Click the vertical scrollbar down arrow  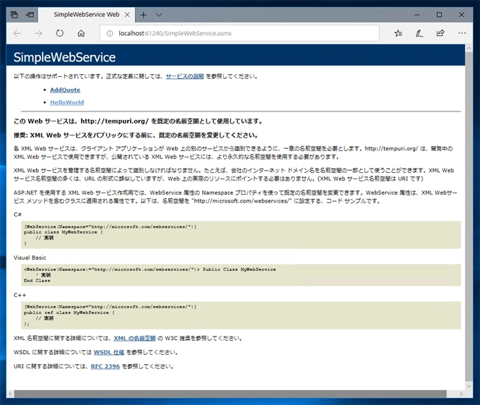point(469,386)
